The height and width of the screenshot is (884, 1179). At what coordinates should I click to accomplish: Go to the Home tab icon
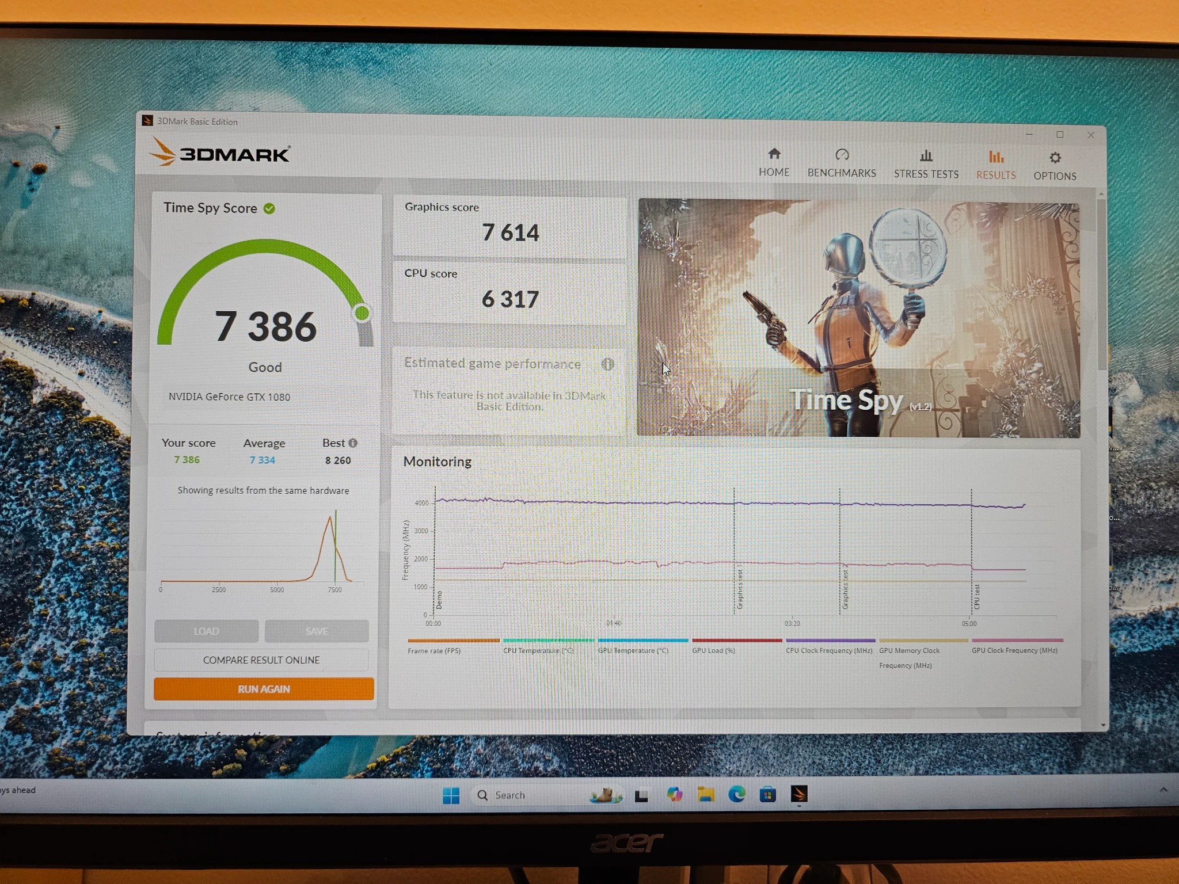pyautogui.click(x=774, y=154)
